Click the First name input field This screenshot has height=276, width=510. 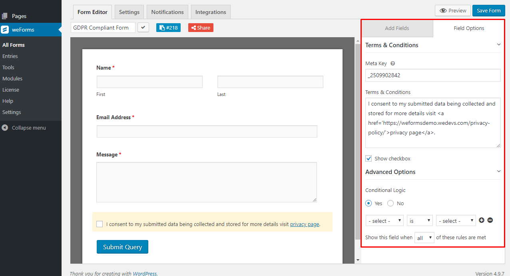149,82
